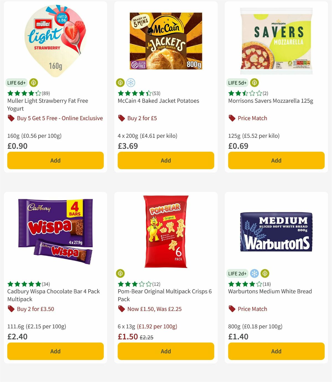Open McCain 4 Baked Jacket Potatoes product page

[x=158, y=101]
